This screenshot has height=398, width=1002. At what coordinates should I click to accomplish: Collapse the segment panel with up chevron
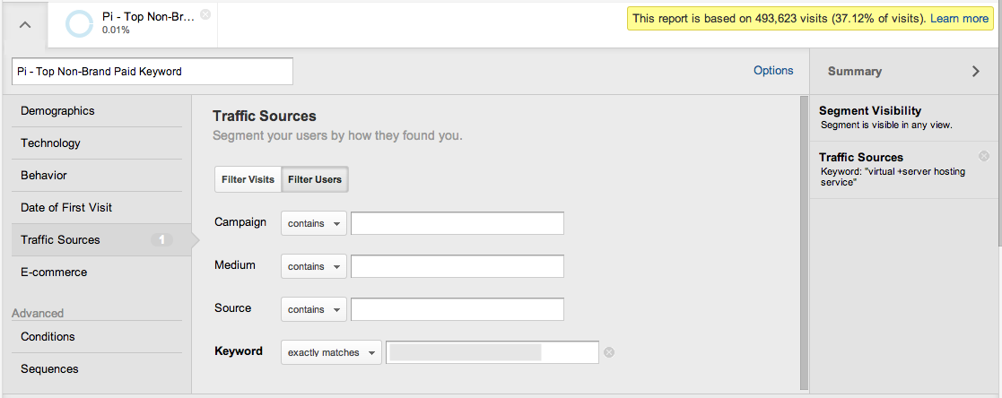(25, 24)
